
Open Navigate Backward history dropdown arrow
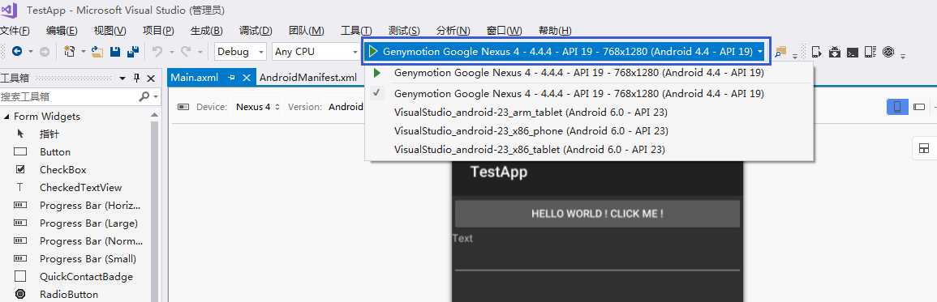[30, 52]
